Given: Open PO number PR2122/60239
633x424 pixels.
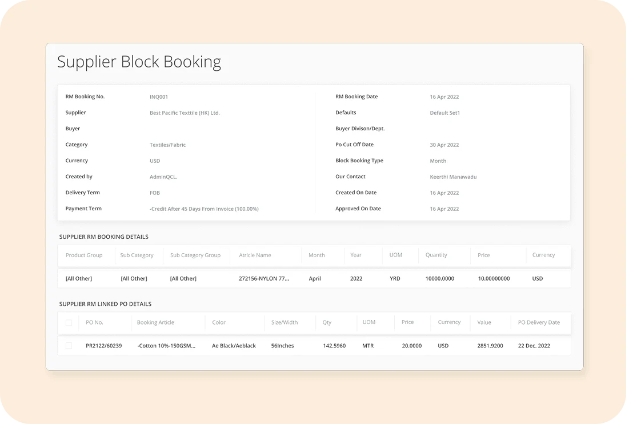Looking at the screenshot, I should [103, 346].
